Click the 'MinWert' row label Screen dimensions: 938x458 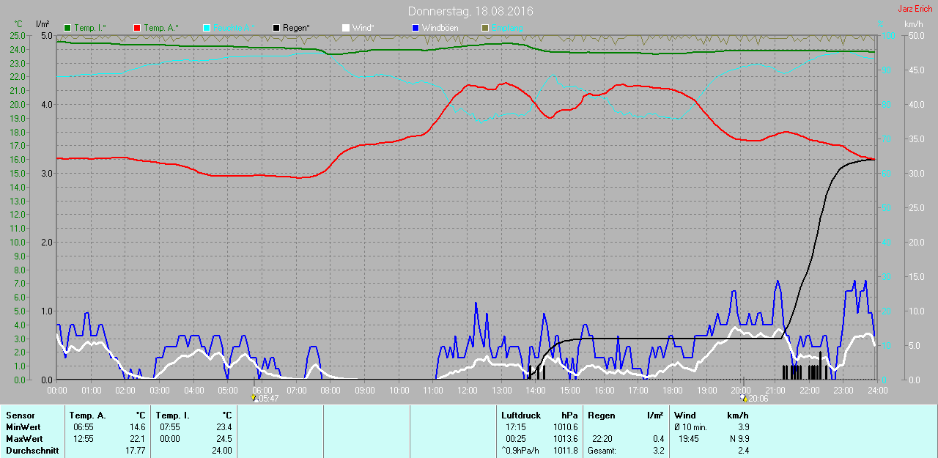pos(22,427)
